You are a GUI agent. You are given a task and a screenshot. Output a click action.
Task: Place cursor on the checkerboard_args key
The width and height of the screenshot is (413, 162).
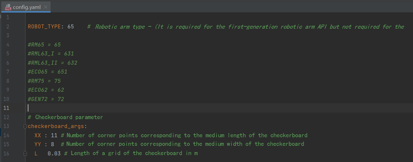[x=56, y=126]
